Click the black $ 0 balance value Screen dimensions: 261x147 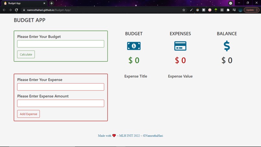(x=227, y=60)
